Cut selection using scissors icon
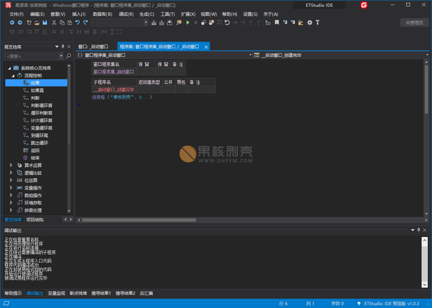Image resolution: width=432 pixels, height=308 pixels. pyautogui.click(x=54, y=23)
